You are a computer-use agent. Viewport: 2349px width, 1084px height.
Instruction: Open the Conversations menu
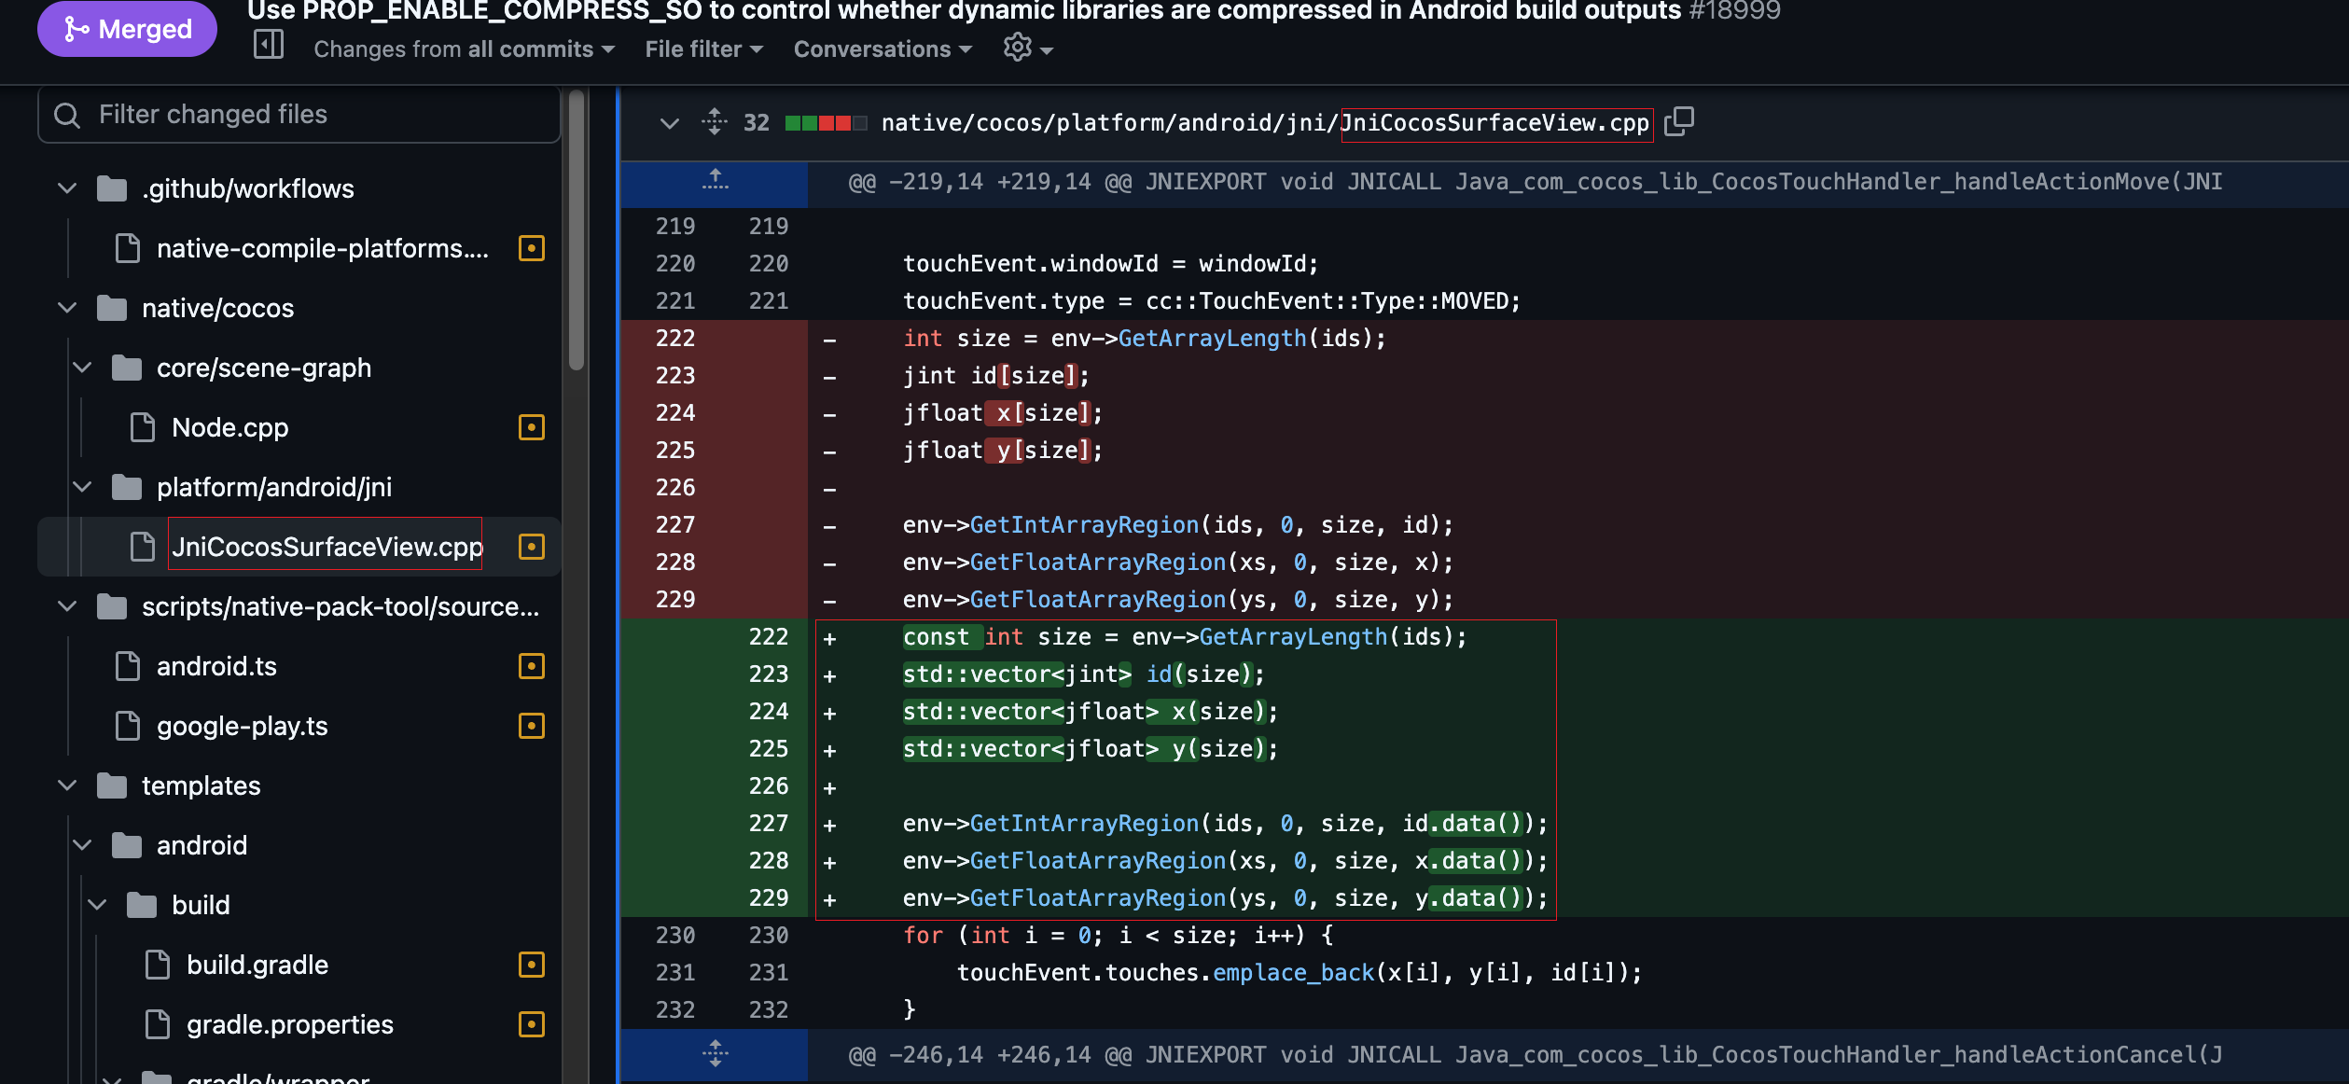click(882, 49)
